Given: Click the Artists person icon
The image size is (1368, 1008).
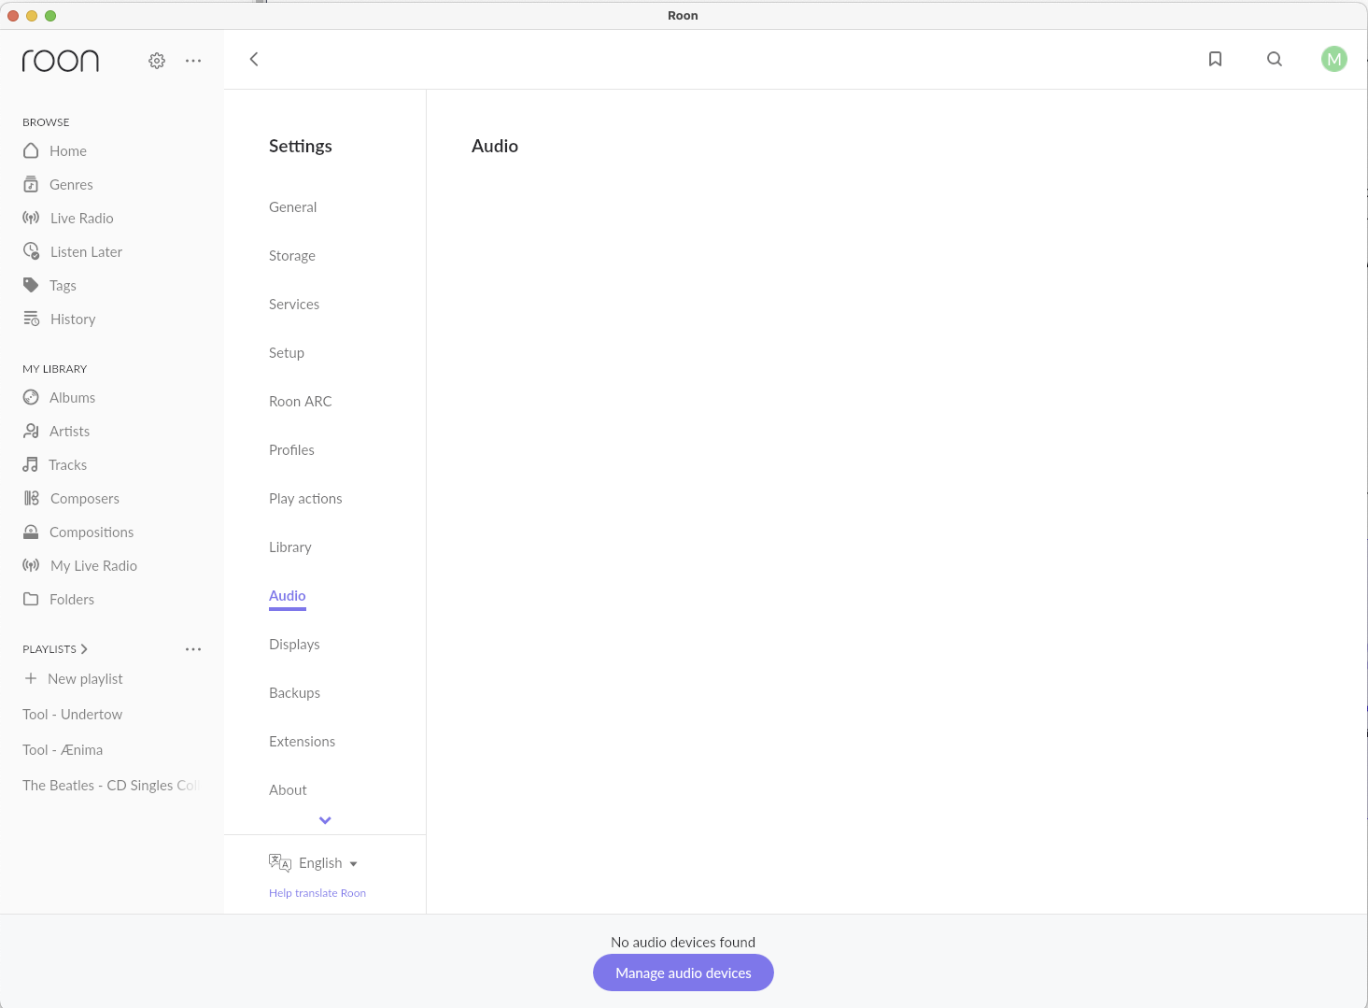Looking at the screenshot, I should click(31, 431).
